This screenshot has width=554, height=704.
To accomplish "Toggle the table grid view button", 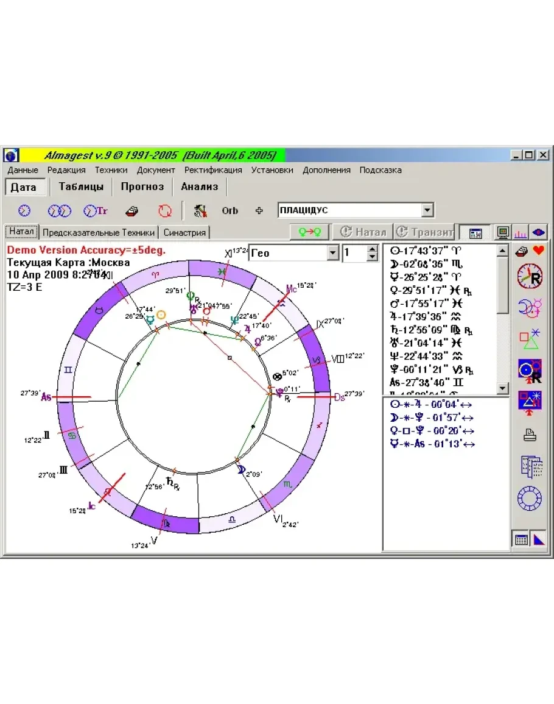I will (521, 540).
